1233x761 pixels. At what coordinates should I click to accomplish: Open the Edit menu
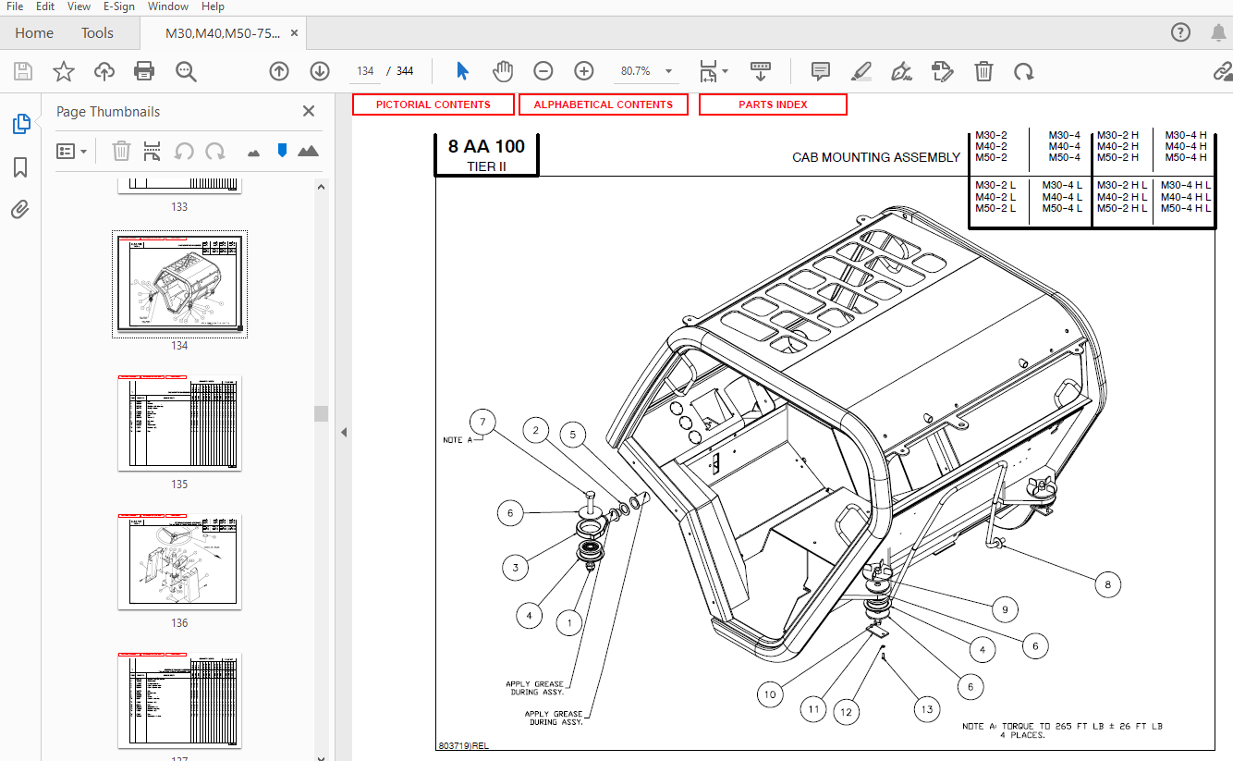point(45,6)
